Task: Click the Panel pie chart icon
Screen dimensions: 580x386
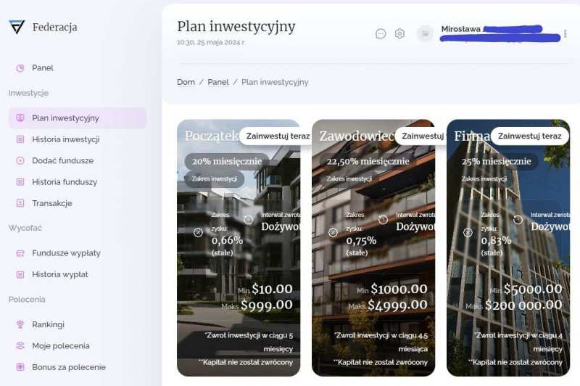Action: pos(20,68)
